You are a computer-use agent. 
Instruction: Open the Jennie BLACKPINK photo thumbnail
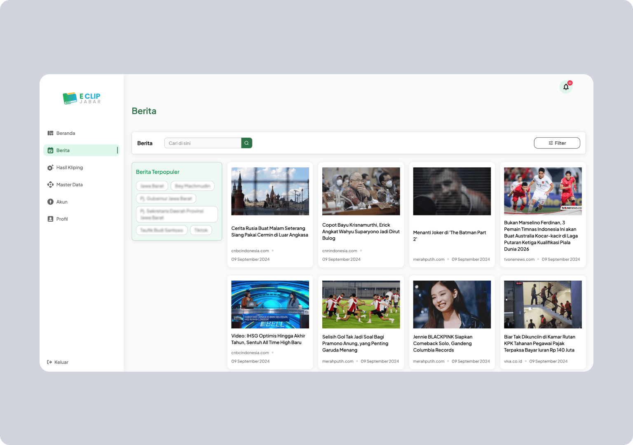452,304
